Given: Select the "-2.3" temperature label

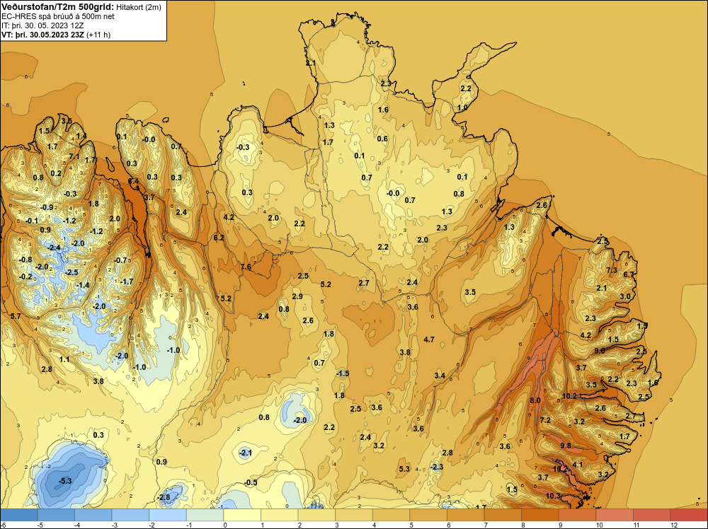Looking at the screenshot, I should [437, 467].
